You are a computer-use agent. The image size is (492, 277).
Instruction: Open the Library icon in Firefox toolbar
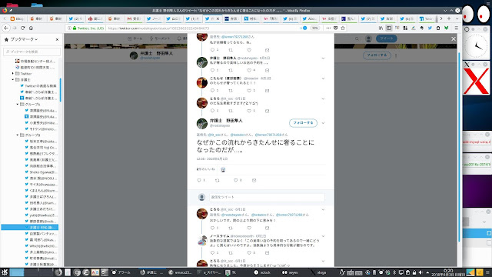pos(381,28)
